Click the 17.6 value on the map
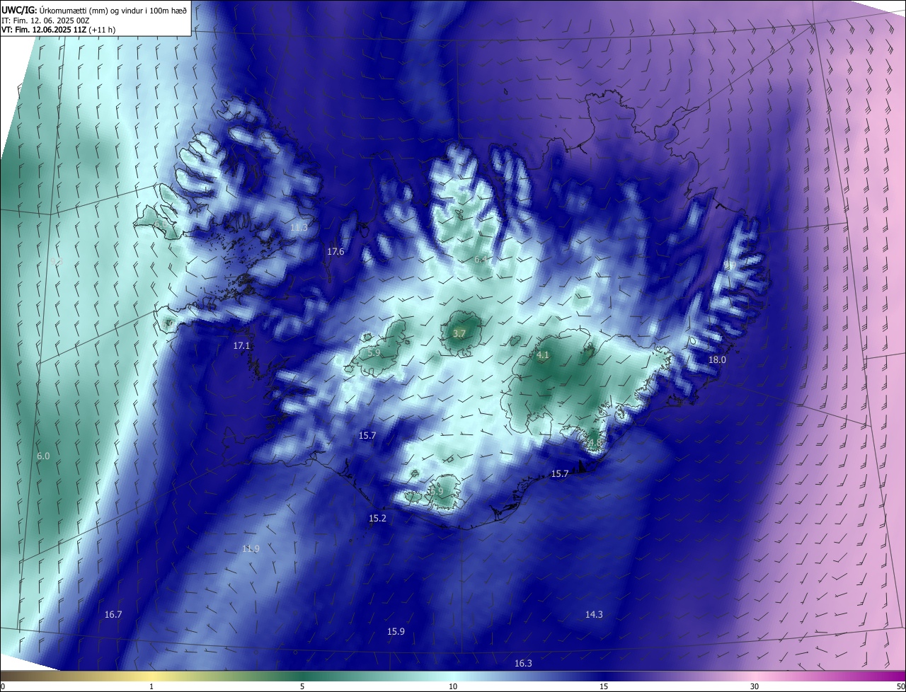 336,252
